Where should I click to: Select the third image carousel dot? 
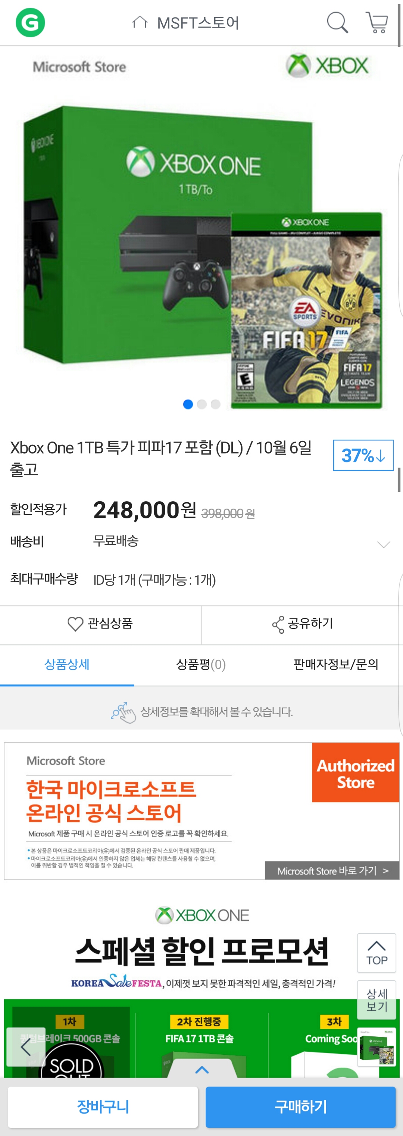(216, 404)
